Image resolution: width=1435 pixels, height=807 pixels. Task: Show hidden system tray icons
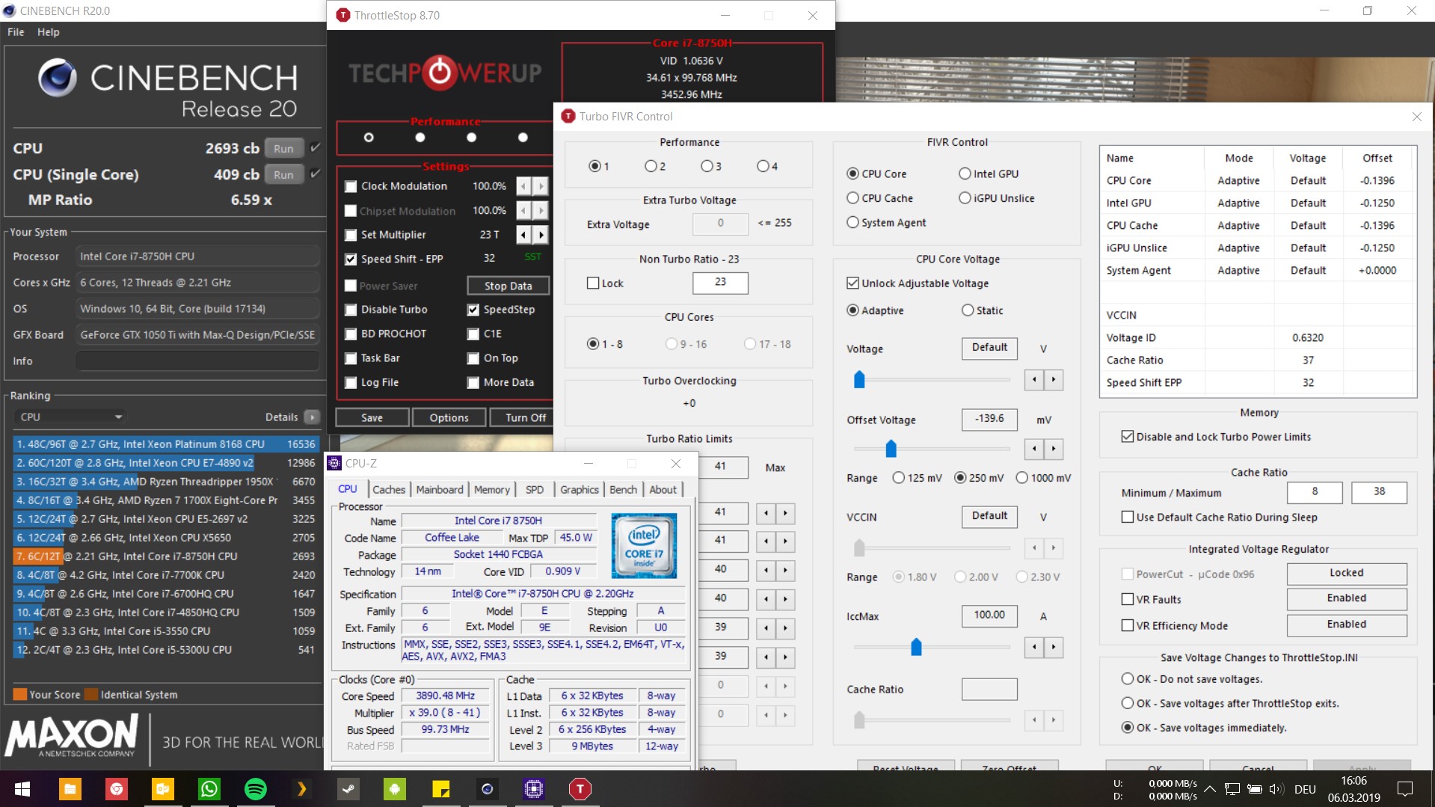1210,788
